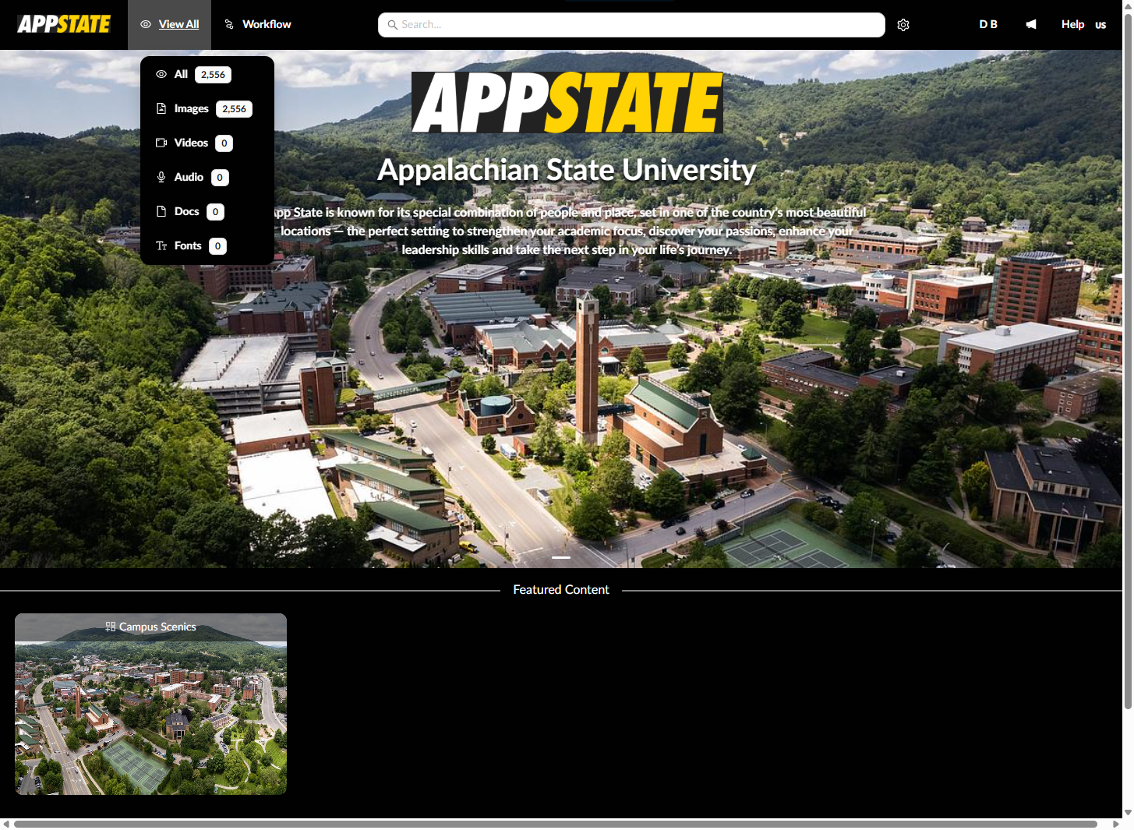Open the Campus Scenics featured thumbnail
Image resolution: width=1134 pixels, height=830 pixels.
pos(150,704)
